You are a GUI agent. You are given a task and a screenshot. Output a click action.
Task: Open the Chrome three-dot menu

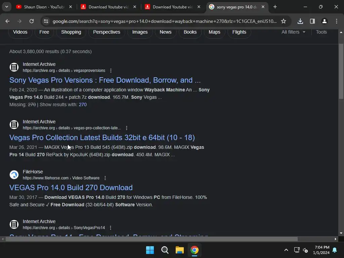(x=337, y=21)
